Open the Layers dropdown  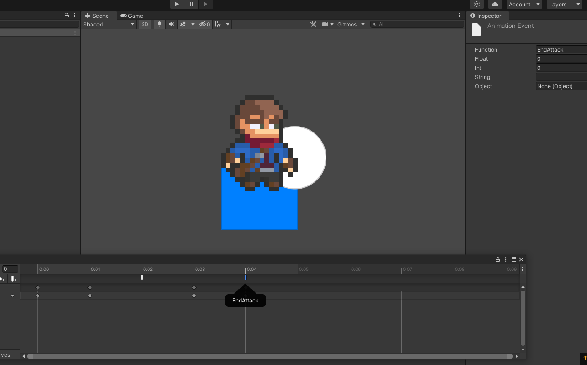pos(564,4)
